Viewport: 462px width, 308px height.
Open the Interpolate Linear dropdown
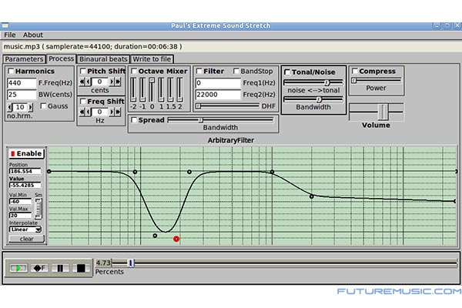point(25,229)
